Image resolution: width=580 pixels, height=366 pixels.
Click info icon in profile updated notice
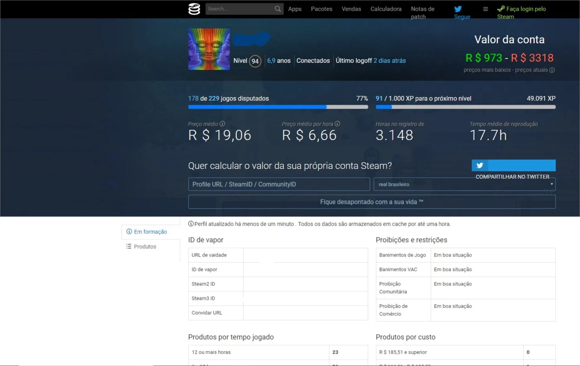[191, 224]
